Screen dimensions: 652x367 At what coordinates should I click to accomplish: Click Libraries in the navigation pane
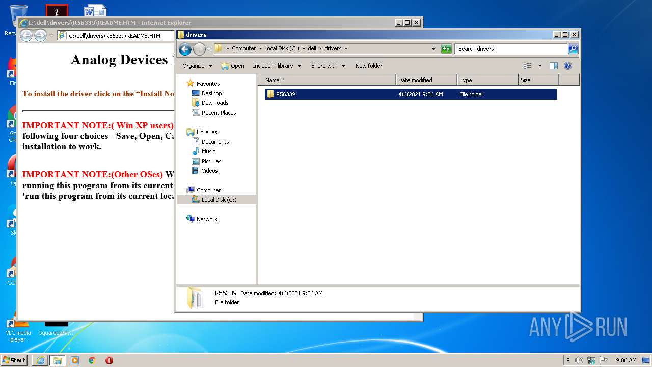click(x=207, y=132)
